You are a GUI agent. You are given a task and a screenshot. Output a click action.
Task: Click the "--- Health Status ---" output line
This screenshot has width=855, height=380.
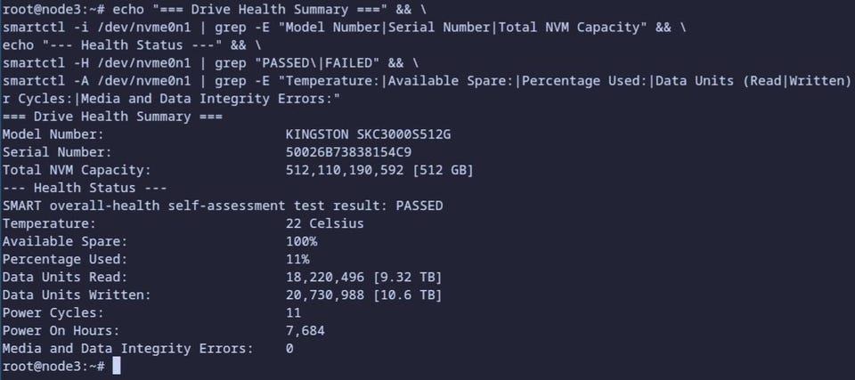point(85,188)
